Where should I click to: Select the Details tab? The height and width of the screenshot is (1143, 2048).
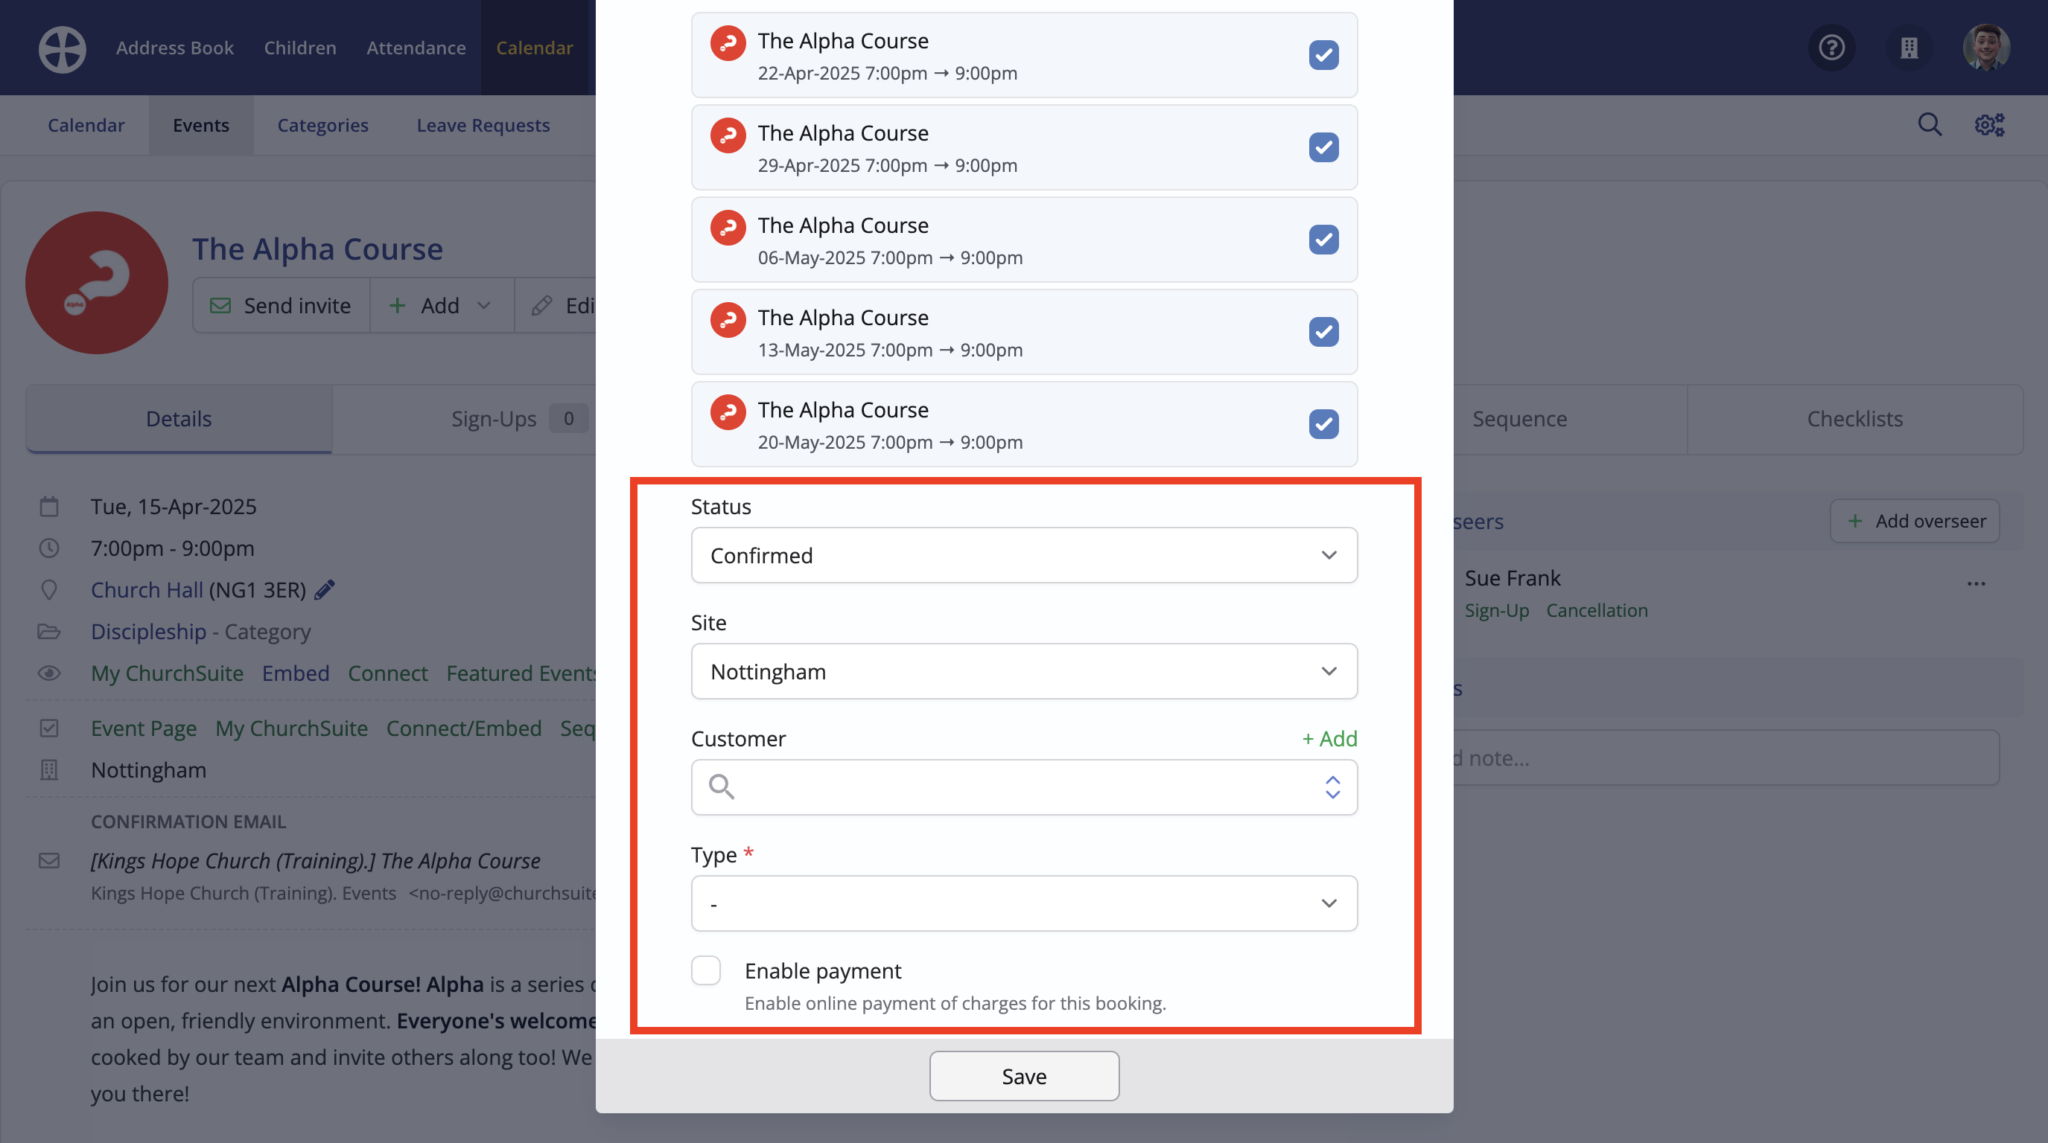pos(179,419)
